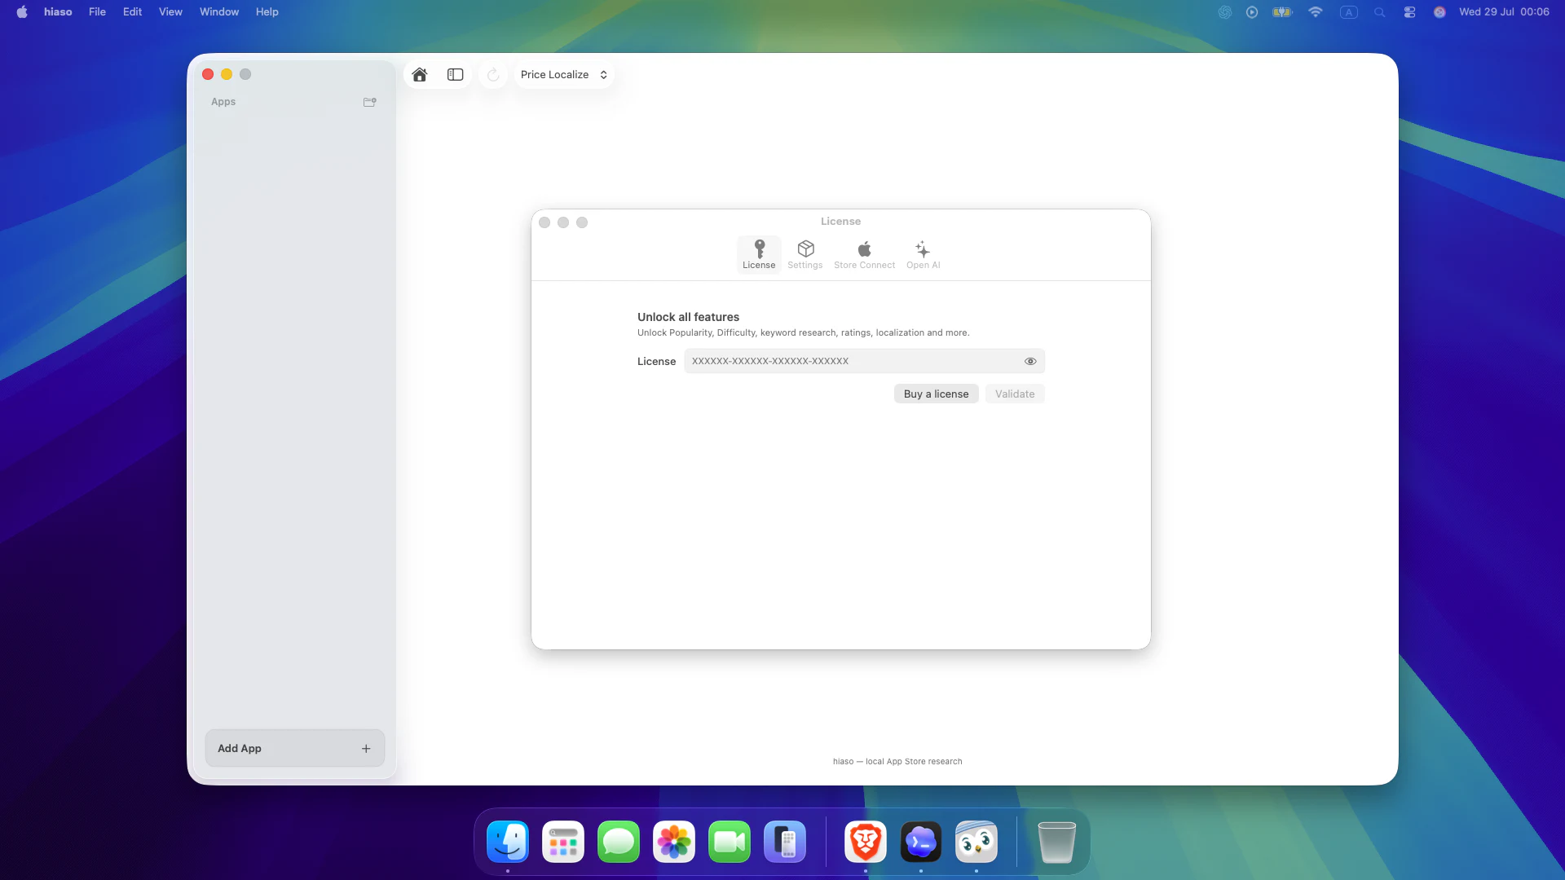Click the Add App button

point(295,748)
